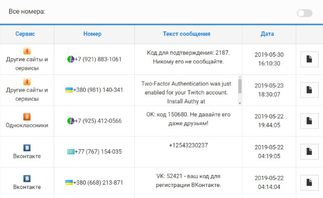The width and height of the screenshot is (323, 198).
Task: Sort by the 'Дата' column header
Action: pos(267,34)
